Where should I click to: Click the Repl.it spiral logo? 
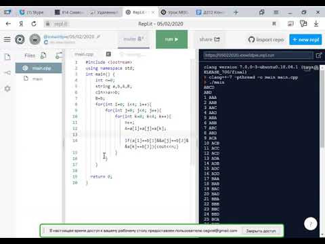coord(20,39)
